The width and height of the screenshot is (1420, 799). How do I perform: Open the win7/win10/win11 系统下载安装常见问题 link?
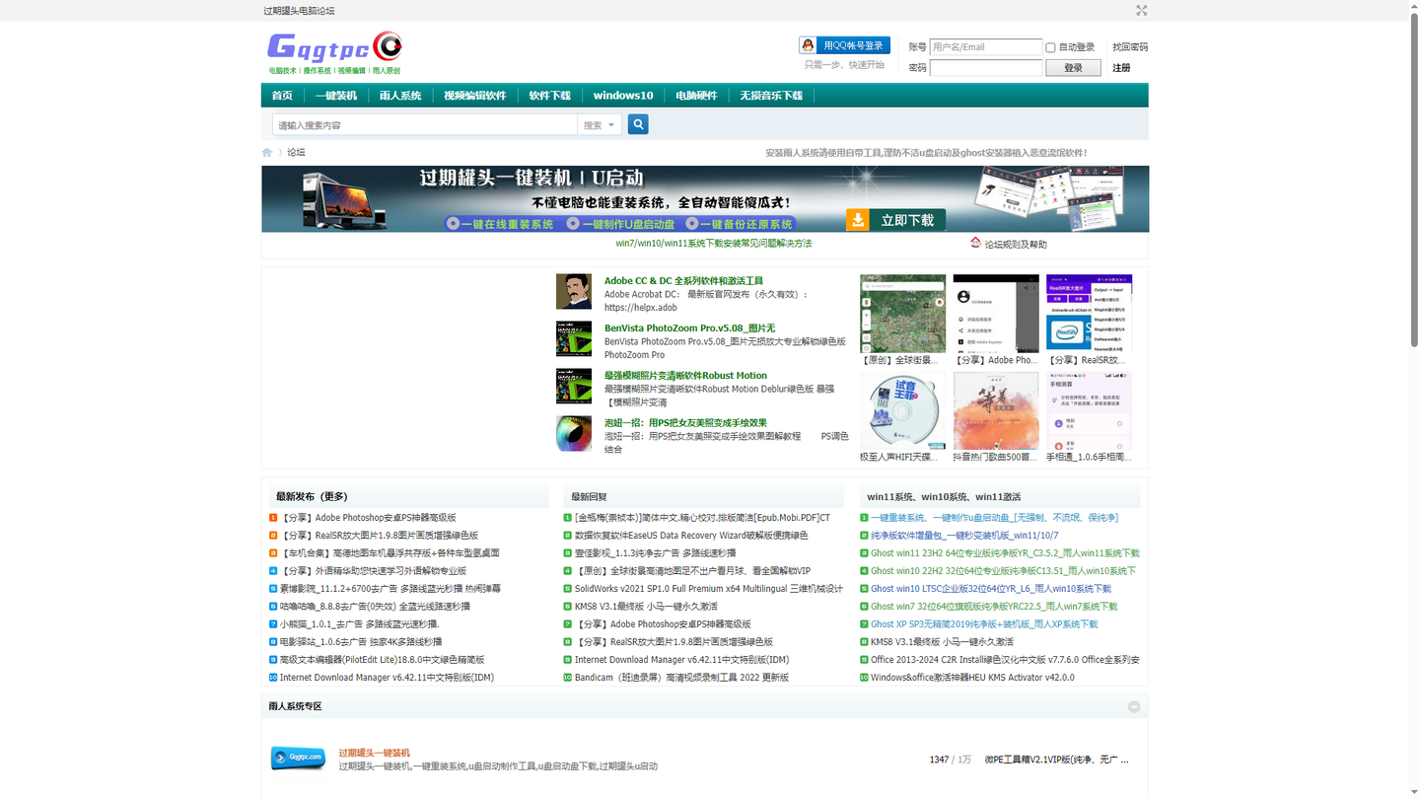coord(714,244)
